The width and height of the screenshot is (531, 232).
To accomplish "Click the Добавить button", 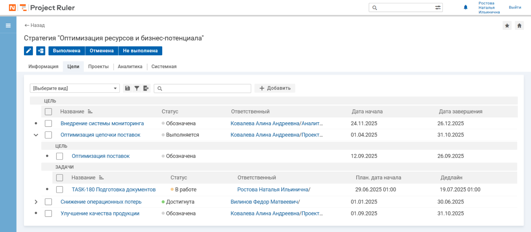I will [275, 88].
